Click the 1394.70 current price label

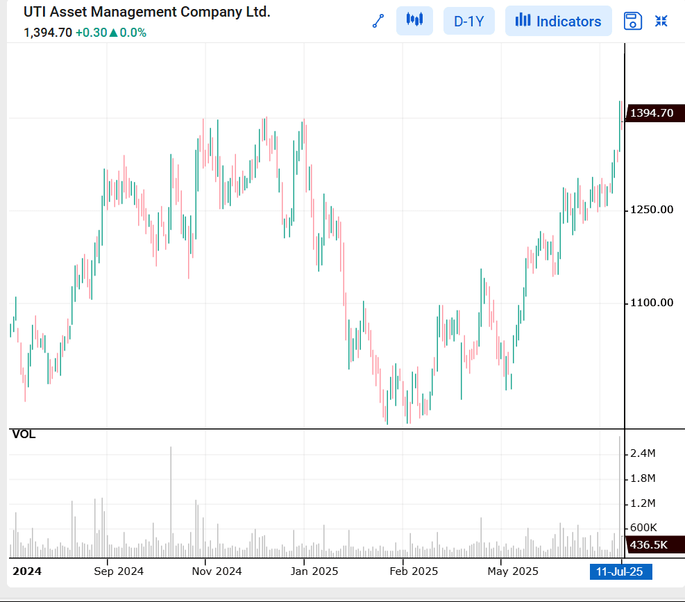pyautogui.click(x=655, y=113)
